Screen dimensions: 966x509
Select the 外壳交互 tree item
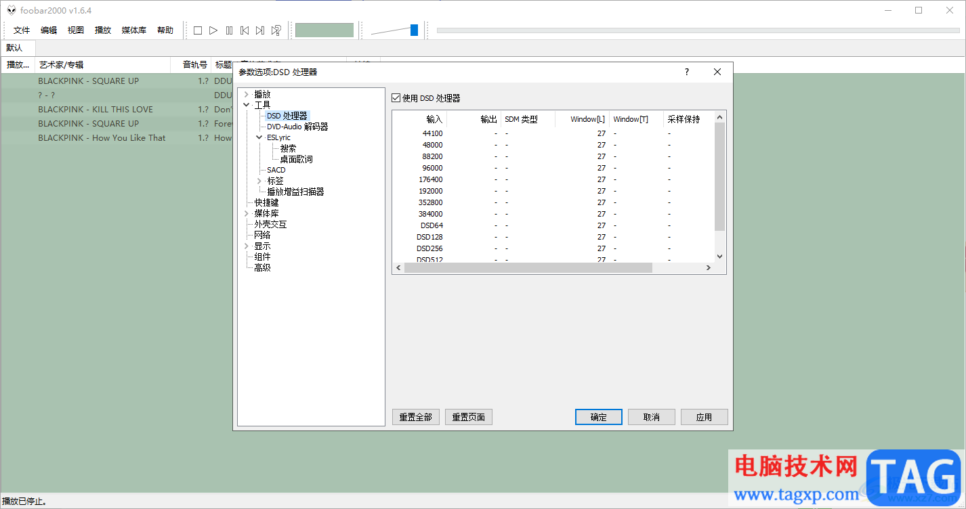tap(270, 224)
